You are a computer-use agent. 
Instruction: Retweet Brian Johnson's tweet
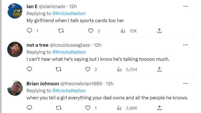[x=59, y=108]
